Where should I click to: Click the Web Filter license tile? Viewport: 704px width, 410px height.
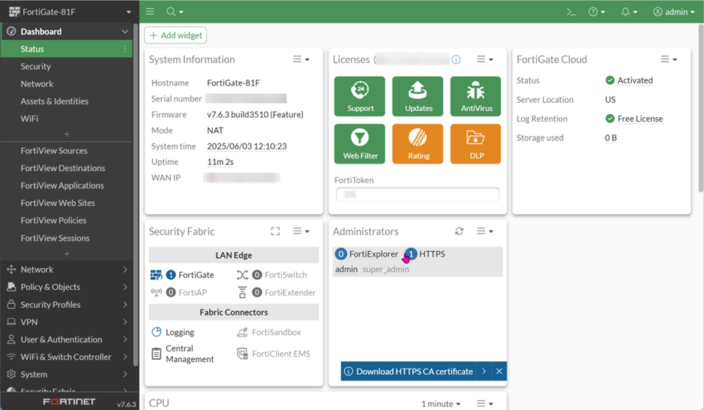click(x=360, y=143)
